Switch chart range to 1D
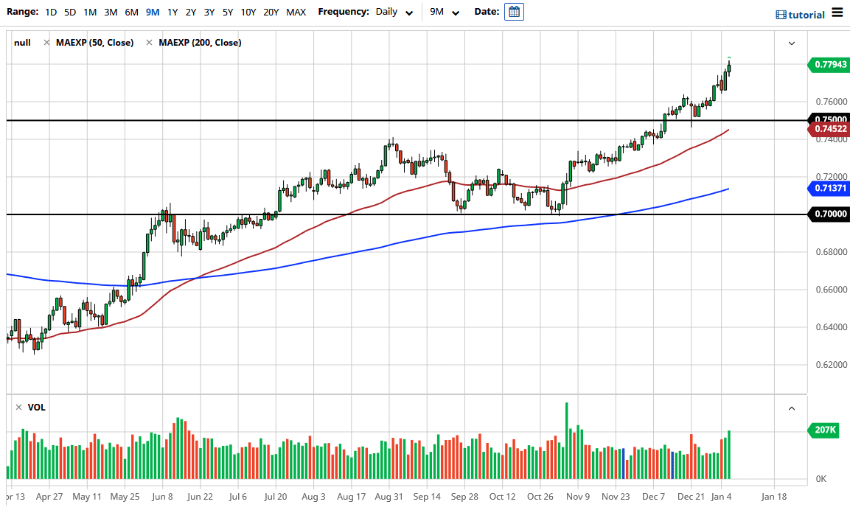The height and width of the screenshot is (510, 850). click(x=51, y=12)
